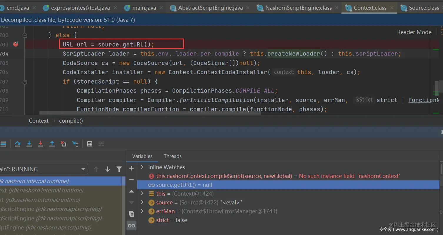Screen dimensions: 443x235
Task: Expand the source variable node
Action: pyautogui.click(x=142, y=202)
